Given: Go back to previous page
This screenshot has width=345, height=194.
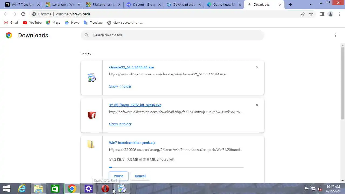Looking at the screenshot, I should point(6,14).
